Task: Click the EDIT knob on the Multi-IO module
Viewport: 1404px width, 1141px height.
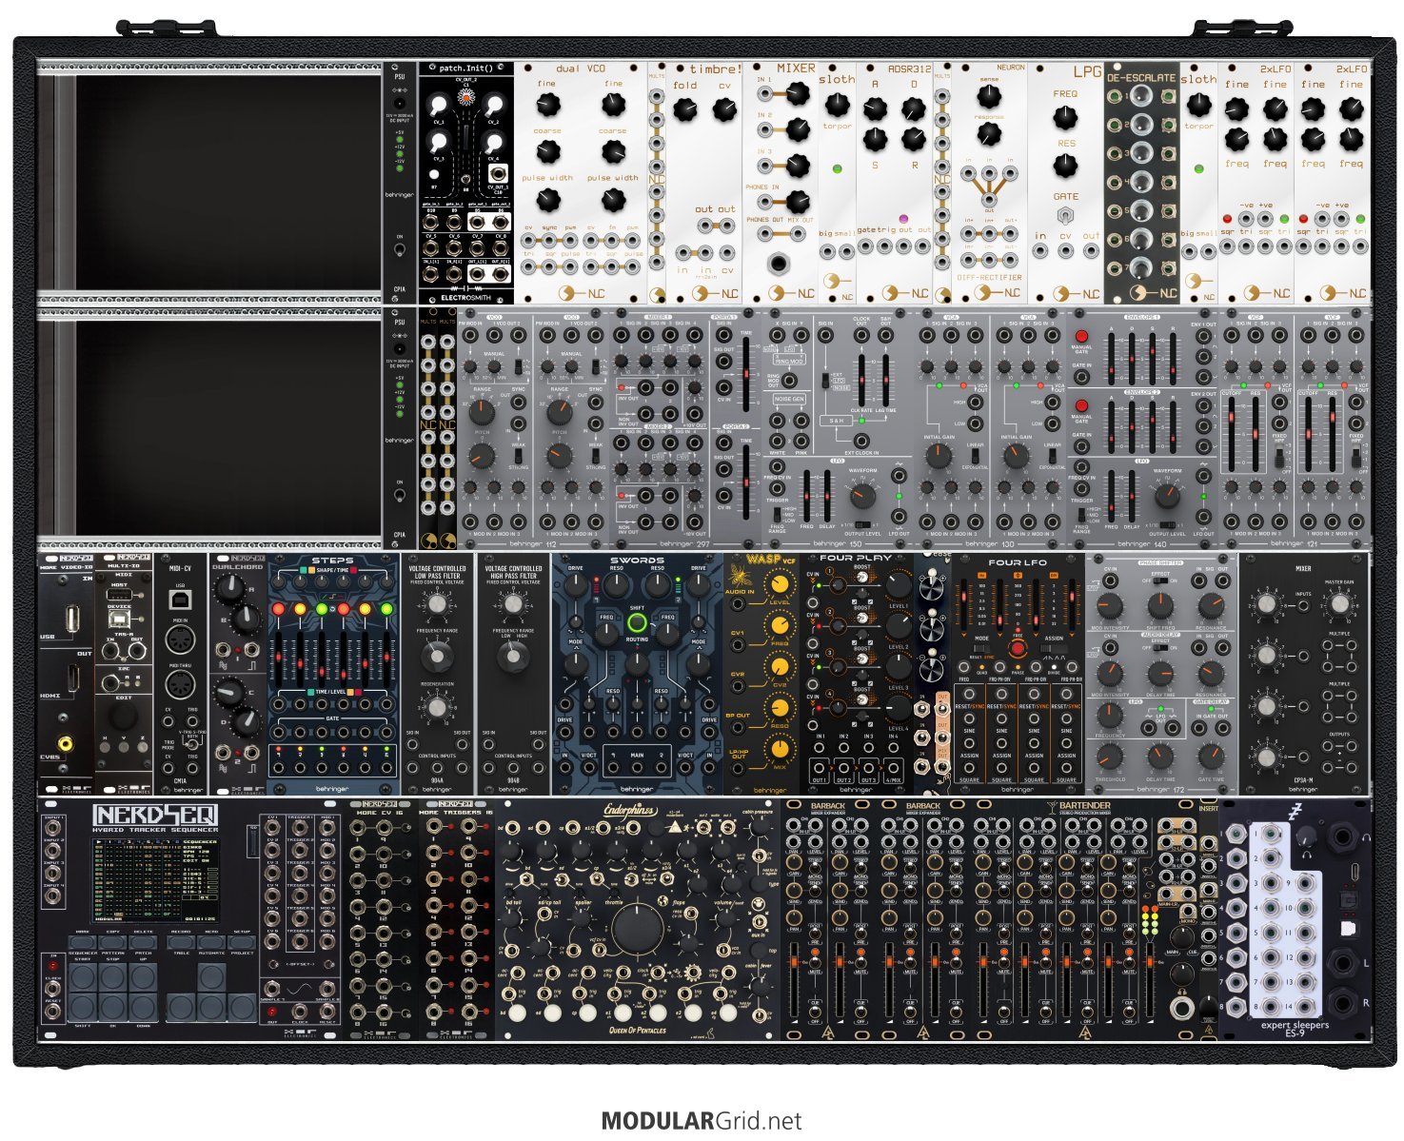Action: [122, 716]
